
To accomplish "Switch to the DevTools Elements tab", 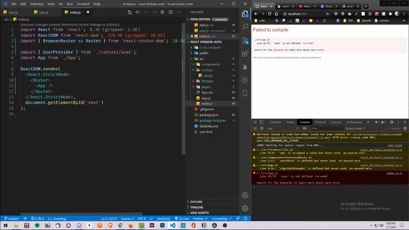I will coord(275,122).
